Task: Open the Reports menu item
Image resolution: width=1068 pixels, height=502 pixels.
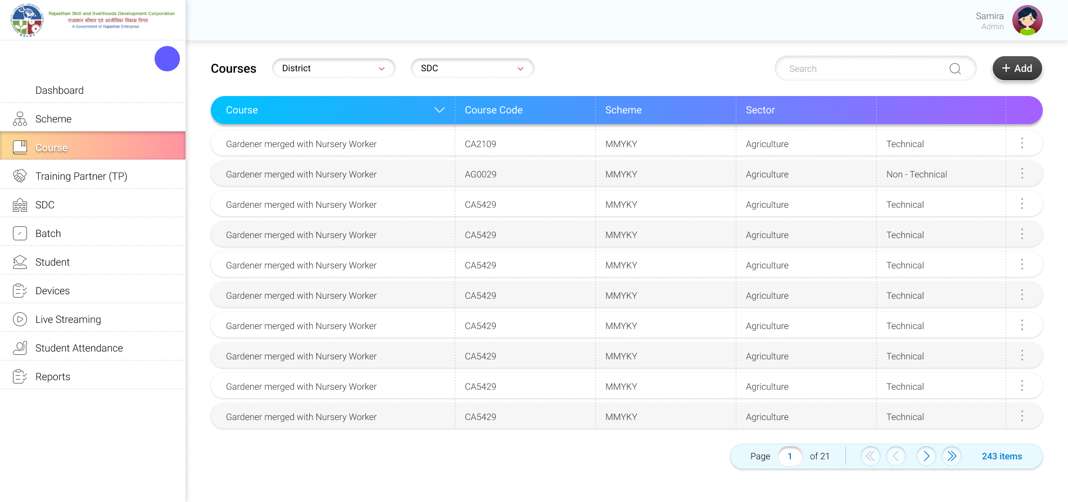Action: 53,377
